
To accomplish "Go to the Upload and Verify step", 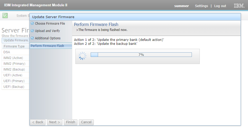I will pos(47,31).
